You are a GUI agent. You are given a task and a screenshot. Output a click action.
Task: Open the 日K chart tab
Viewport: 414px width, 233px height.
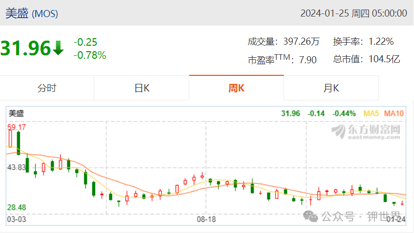(142, 88)
